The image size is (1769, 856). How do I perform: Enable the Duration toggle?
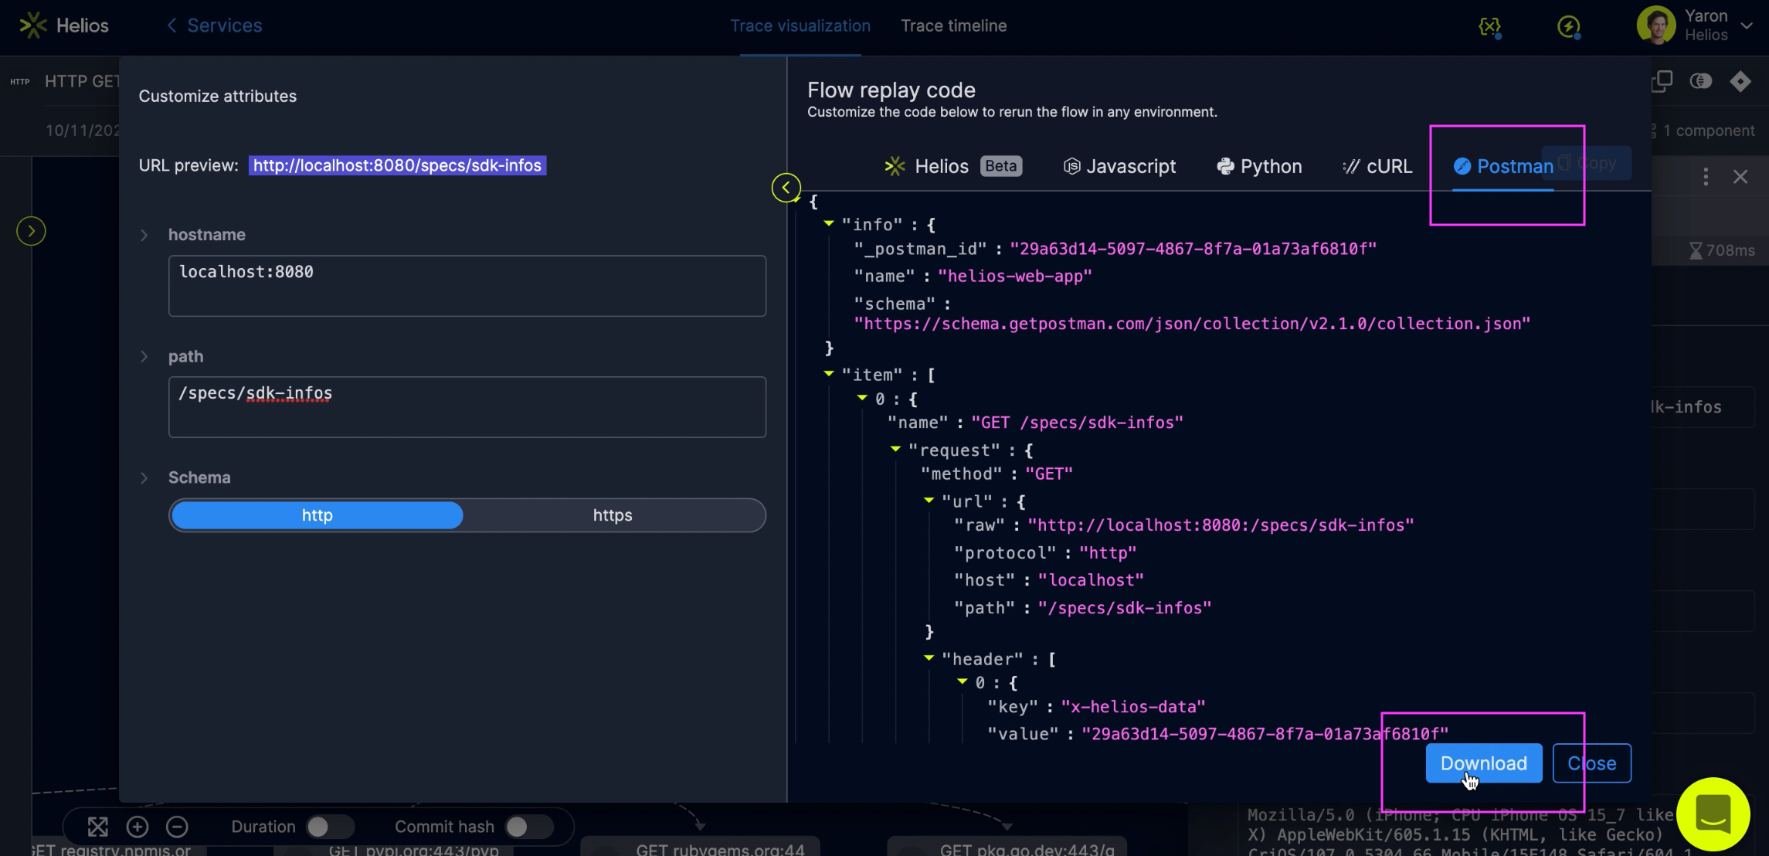pyautogui.click(x=329, y=827)
